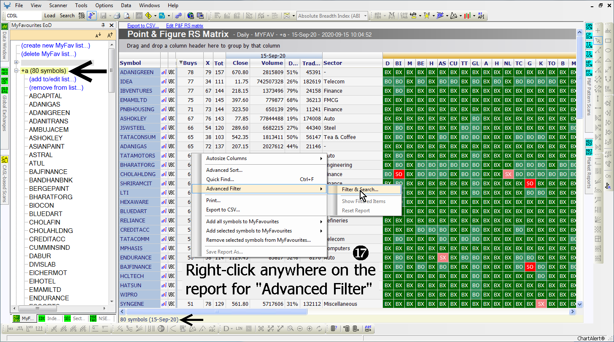This screenshot has height=342, width=614.
Task: Open the Scanner menu
Action: 58,5
